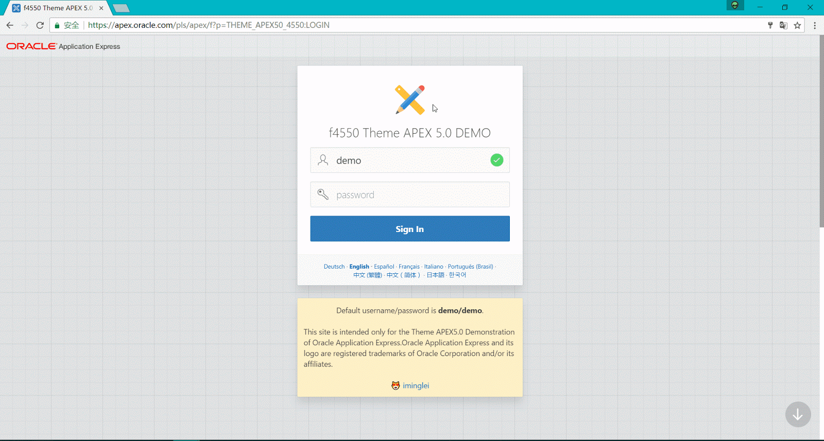Click the green secure padlock icon

pyautogui.click(x=57, y=25)
